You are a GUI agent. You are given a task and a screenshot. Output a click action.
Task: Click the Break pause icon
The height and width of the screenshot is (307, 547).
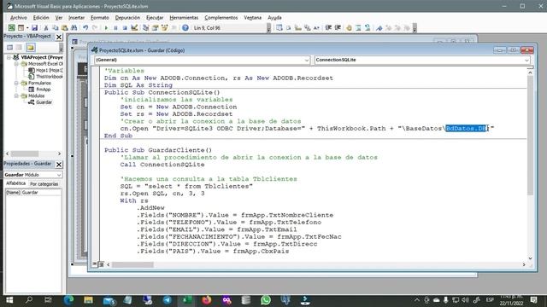click(x=115, y=28)
